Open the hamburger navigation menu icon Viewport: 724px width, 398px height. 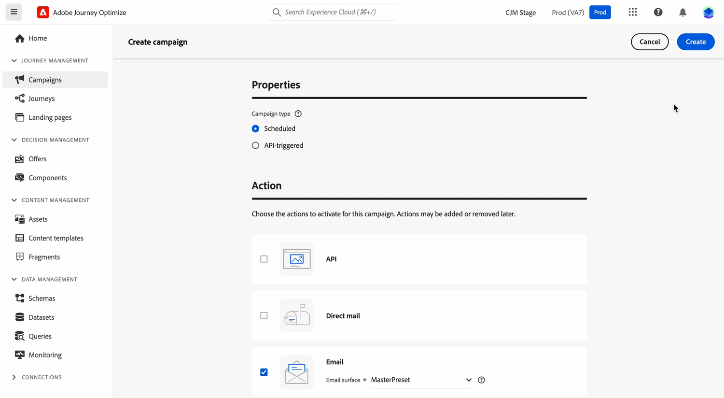[x=14, y=12]
